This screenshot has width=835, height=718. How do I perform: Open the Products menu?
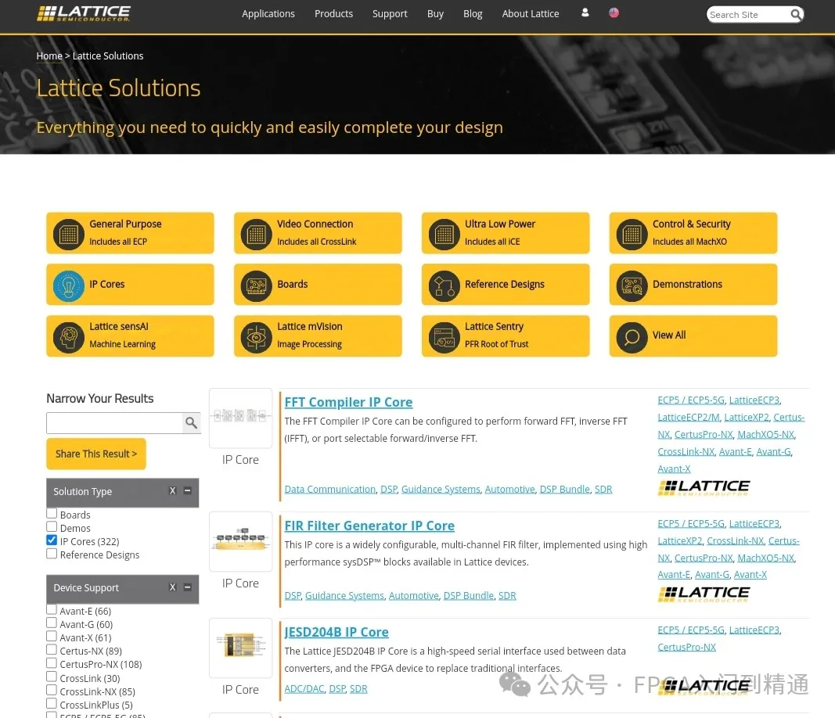(333, 14)
